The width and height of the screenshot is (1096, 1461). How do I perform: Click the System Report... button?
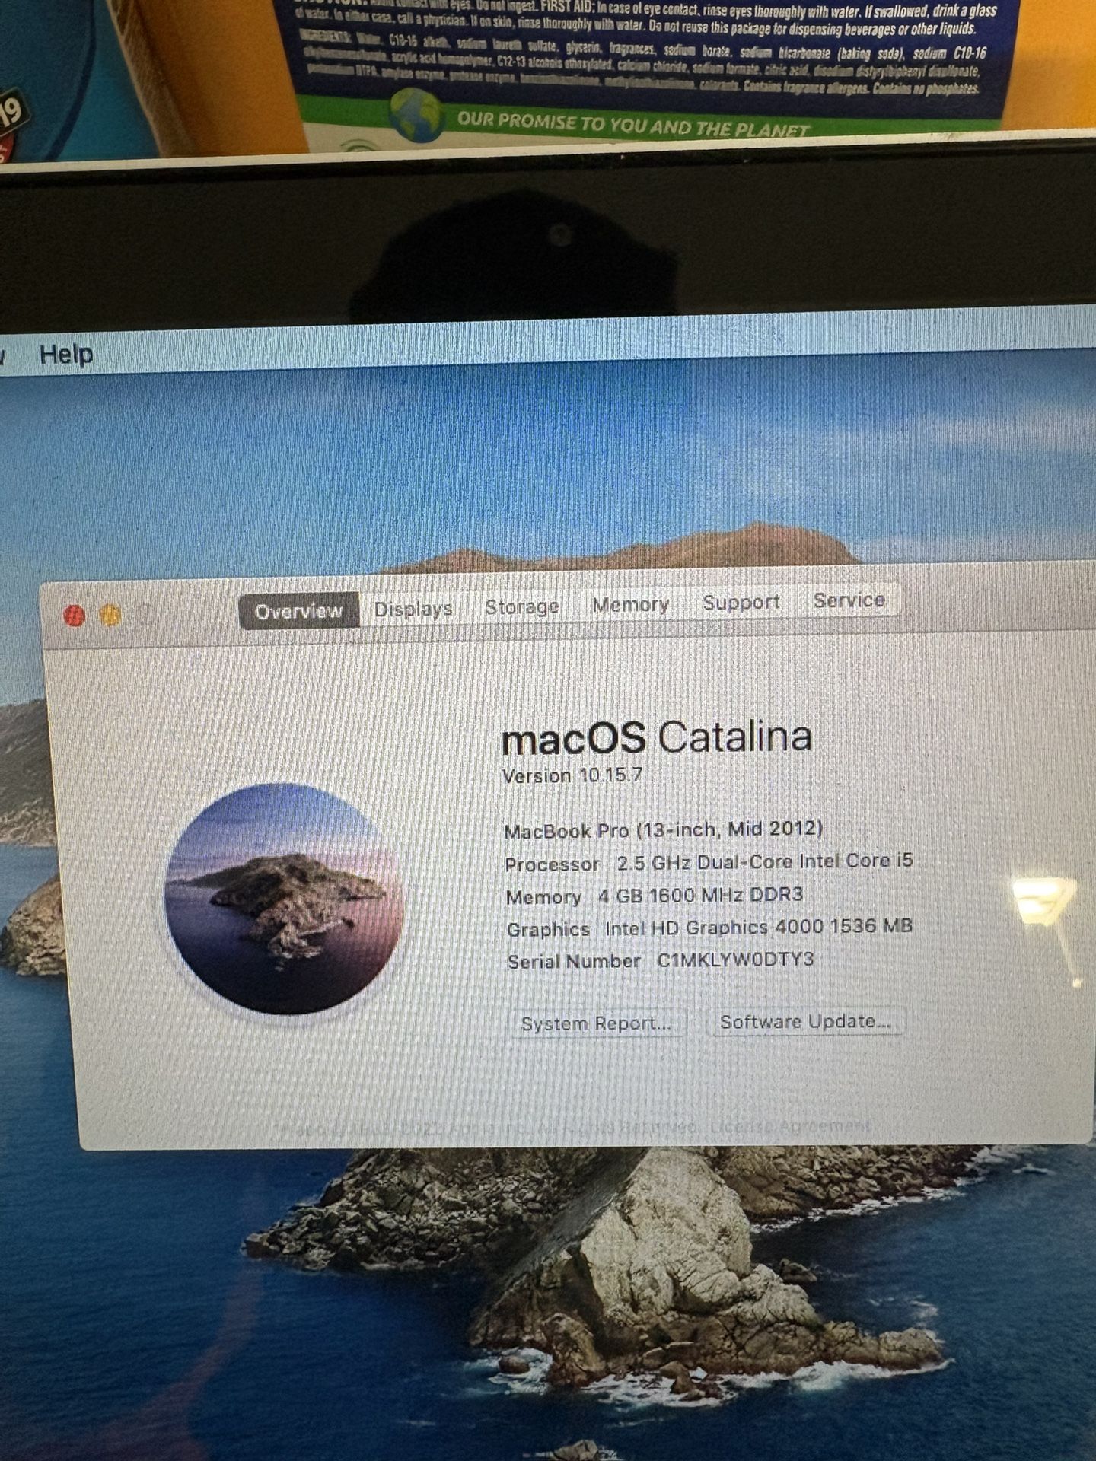[596, 1023]
